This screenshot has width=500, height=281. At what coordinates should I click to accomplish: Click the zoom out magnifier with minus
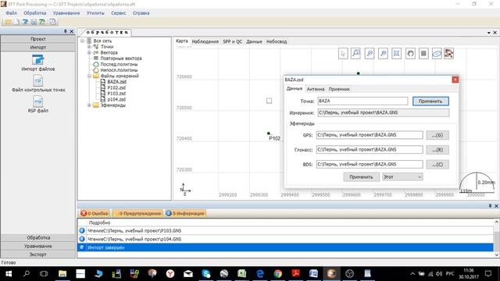point(370,54)
